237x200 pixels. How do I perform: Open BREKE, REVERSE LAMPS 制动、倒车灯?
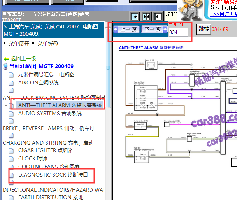click(49, 128)
